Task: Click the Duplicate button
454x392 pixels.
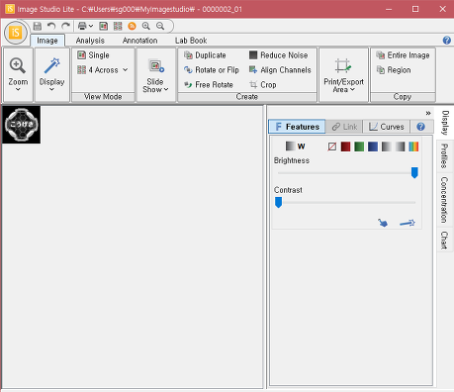Action: click(x=205, y=55)
